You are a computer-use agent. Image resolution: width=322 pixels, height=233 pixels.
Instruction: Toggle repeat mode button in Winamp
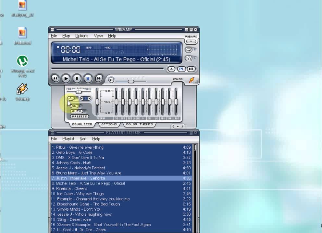tap(189, 50)
